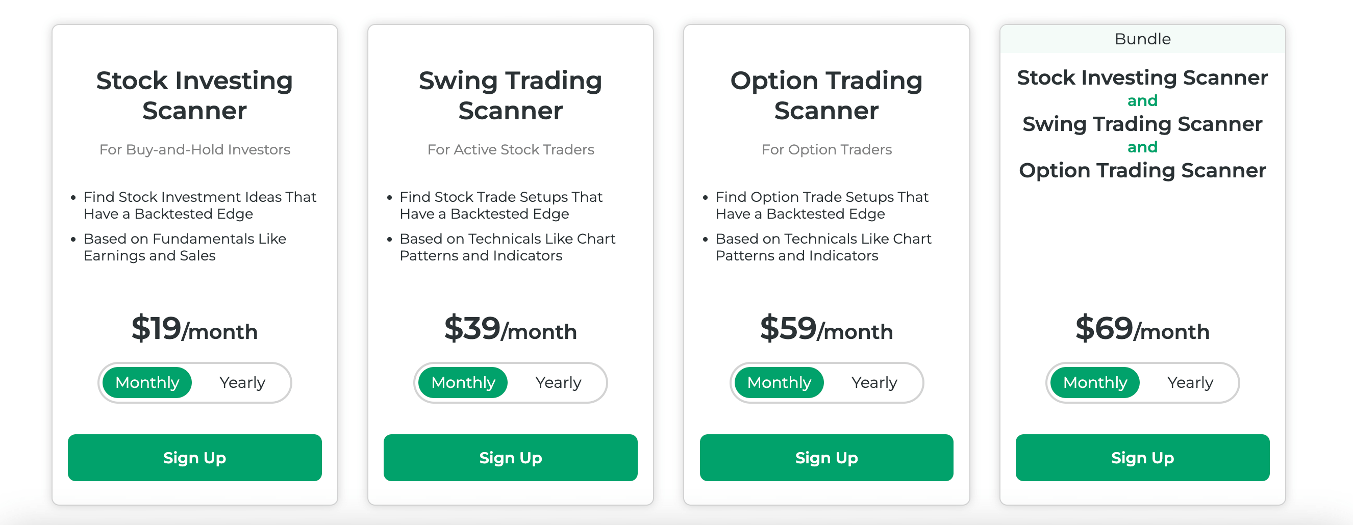This screenshot has height=525, width=1353.
Task: Click the Bundle label at the top
Action: 1142,38
